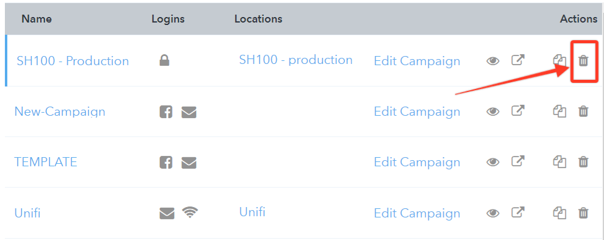Duplicate the Unifi campaign

tap(560, 213)
